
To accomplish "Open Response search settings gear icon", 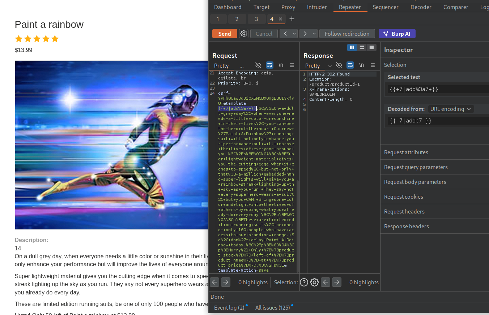I will coord(314,282).
